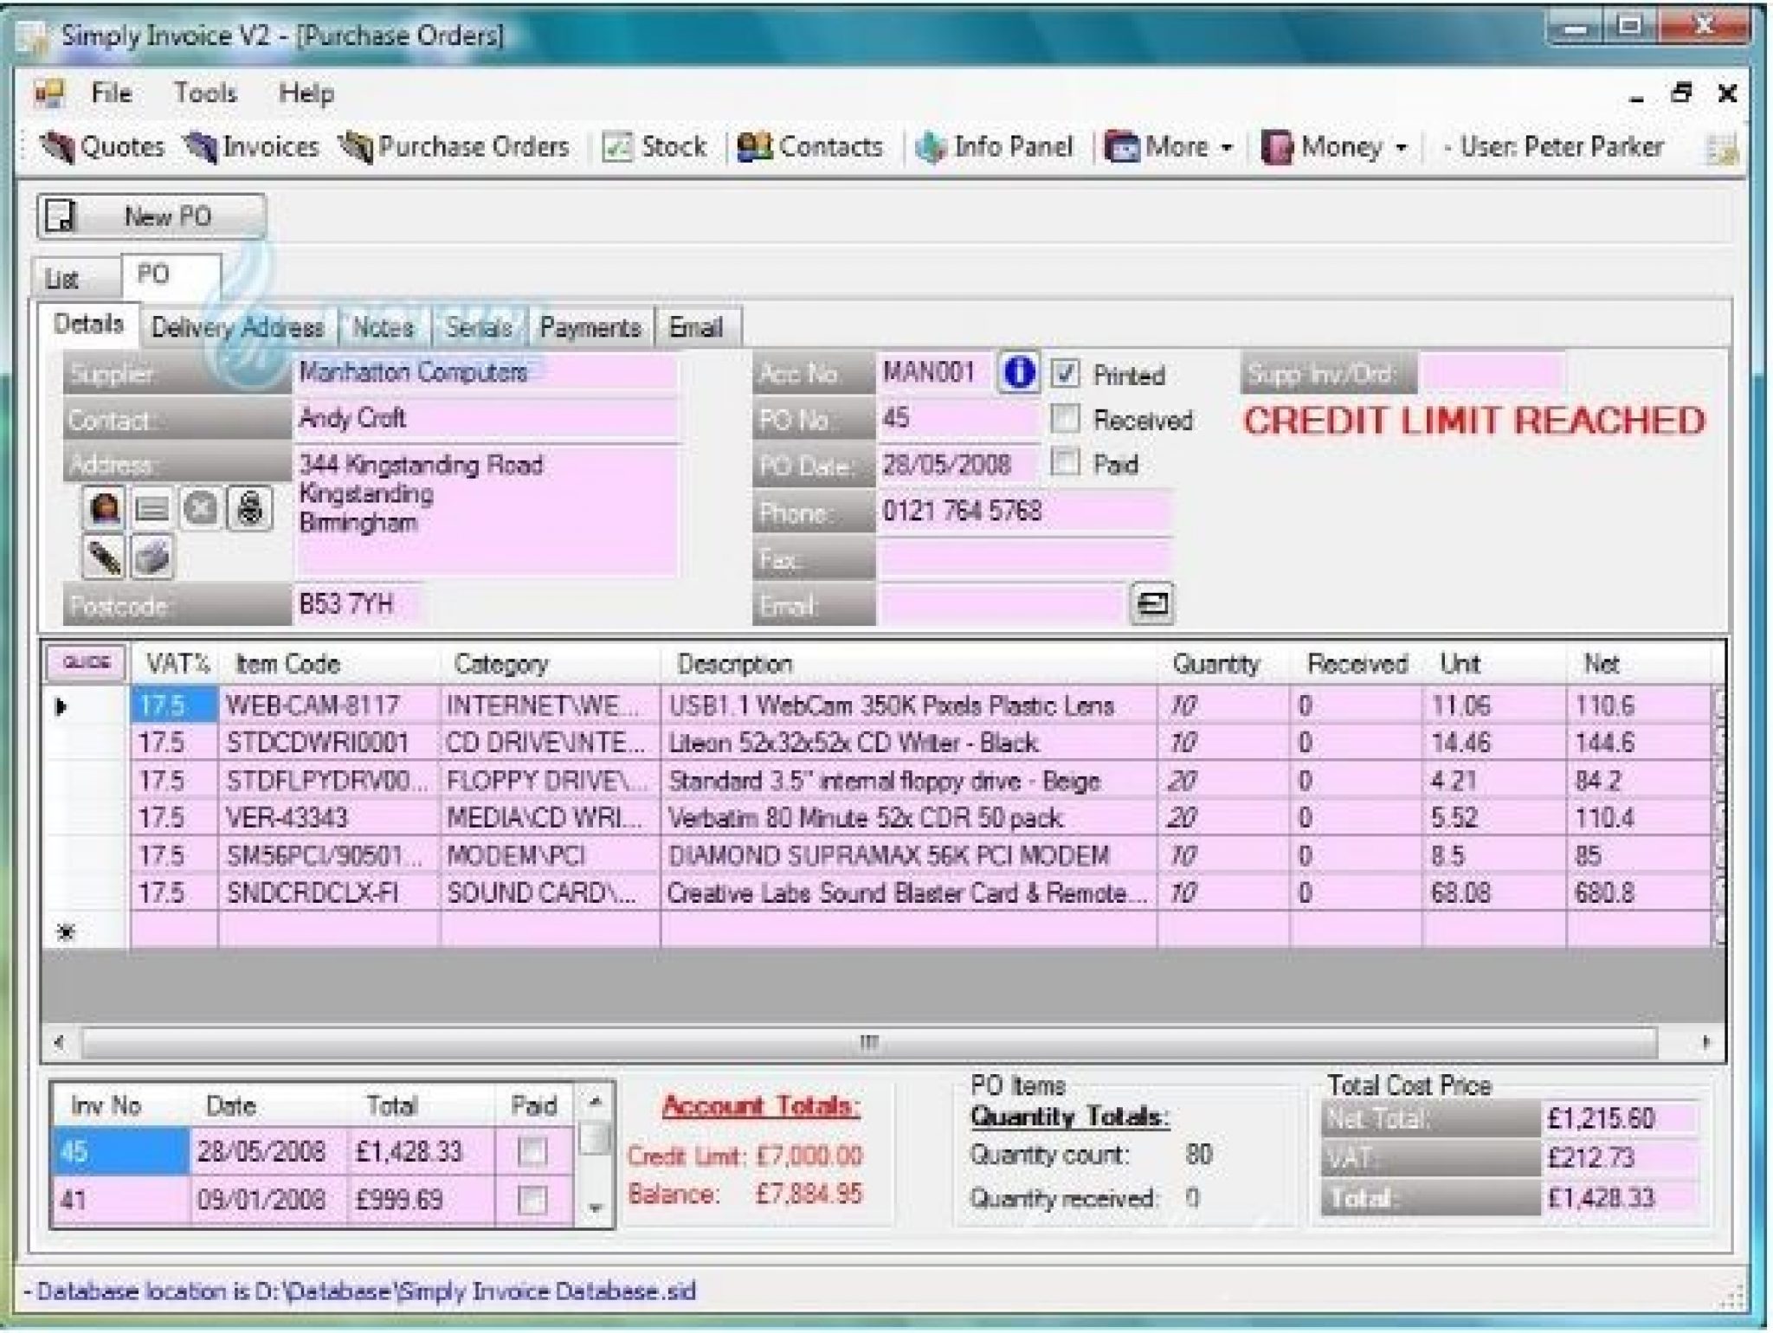1773x1333 pixels.
Task: Uncheck the Printed checkbox
Action: tap(1067, 374)
